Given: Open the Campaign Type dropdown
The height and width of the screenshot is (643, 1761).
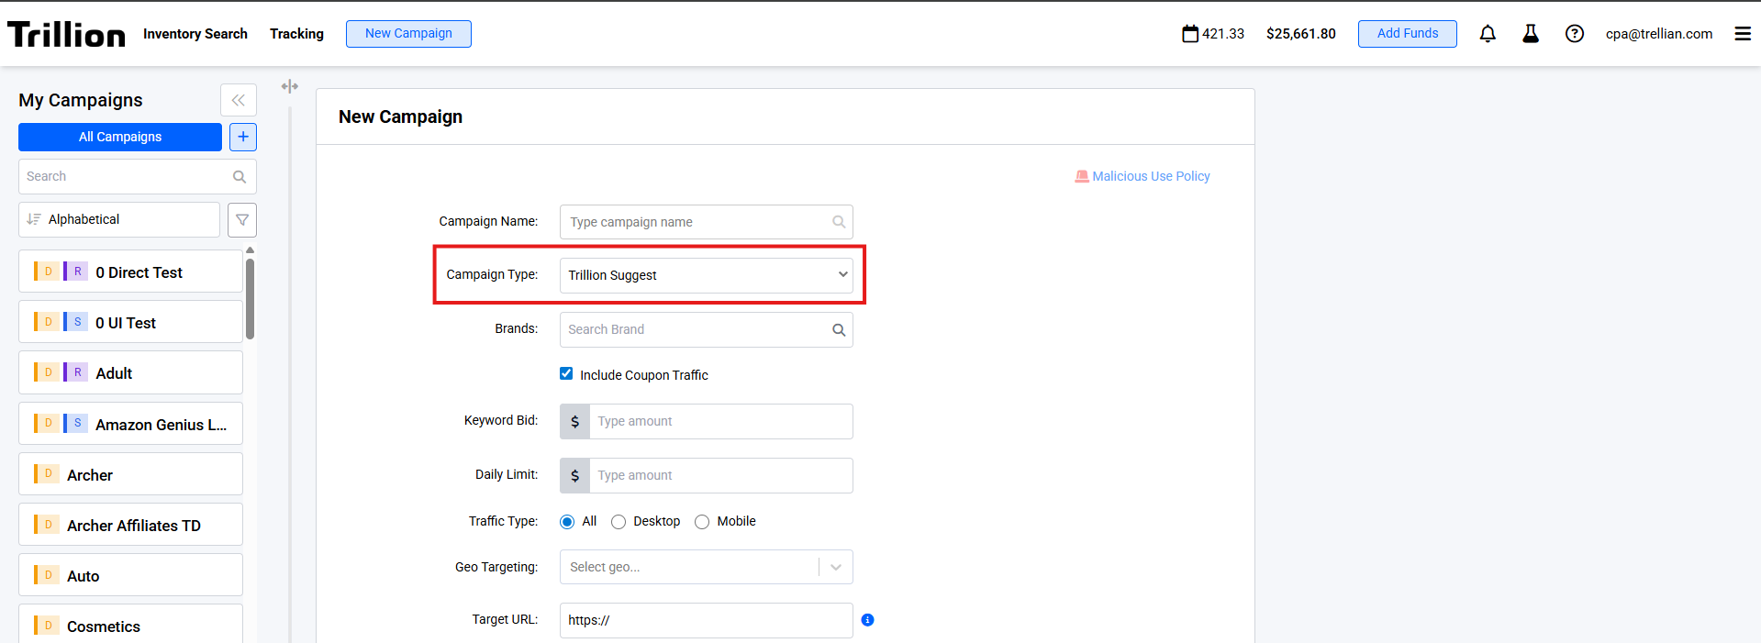Looking at the screenshot, I should [706, 275].
